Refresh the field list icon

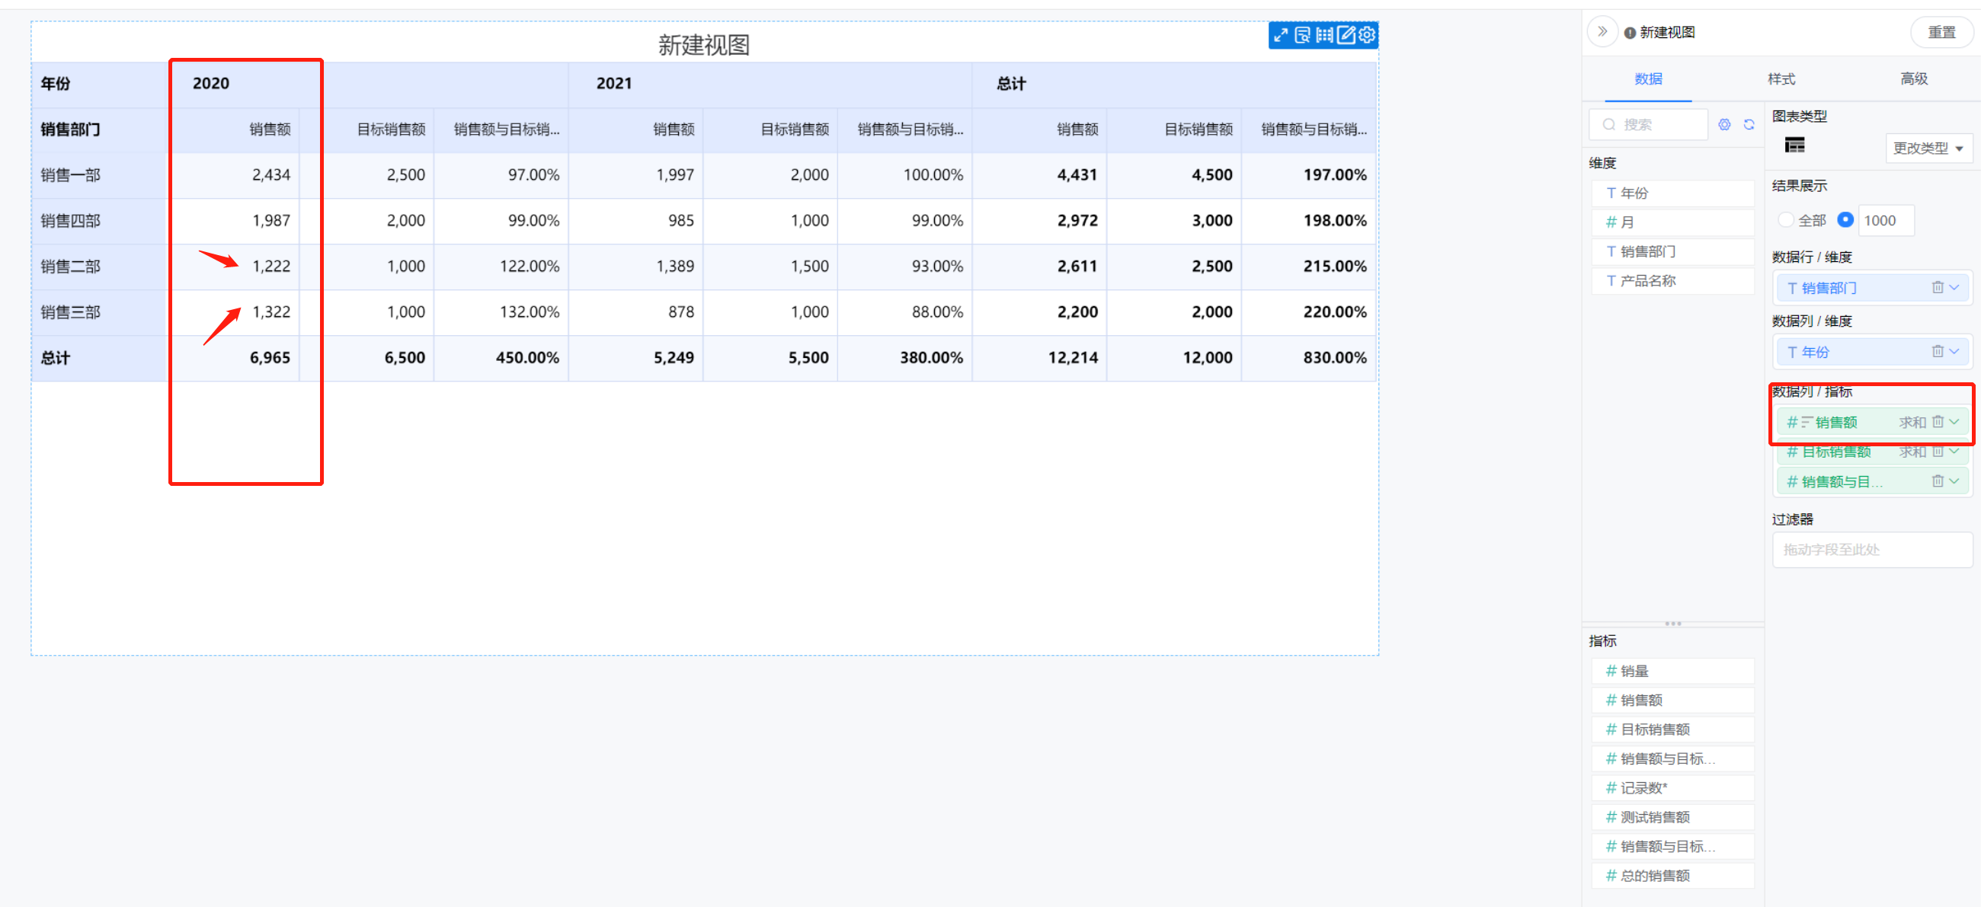tap(1749, 125)
